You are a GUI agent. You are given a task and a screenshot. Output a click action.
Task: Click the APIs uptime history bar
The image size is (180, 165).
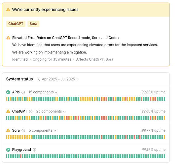coord(86,99)
